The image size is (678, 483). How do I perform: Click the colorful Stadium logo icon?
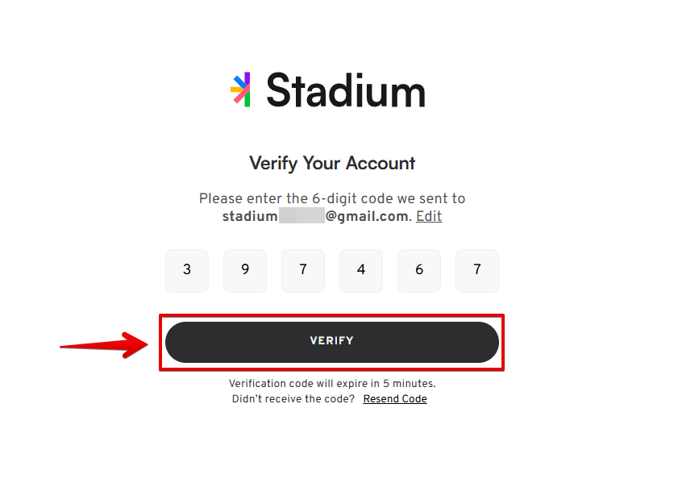coord(240,90)
